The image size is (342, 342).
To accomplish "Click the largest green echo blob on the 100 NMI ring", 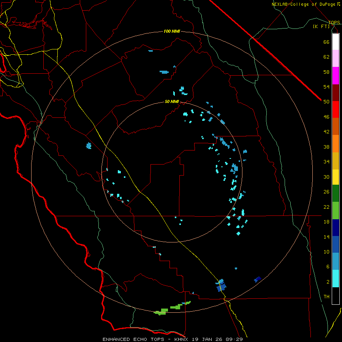I will coord(161,312).
